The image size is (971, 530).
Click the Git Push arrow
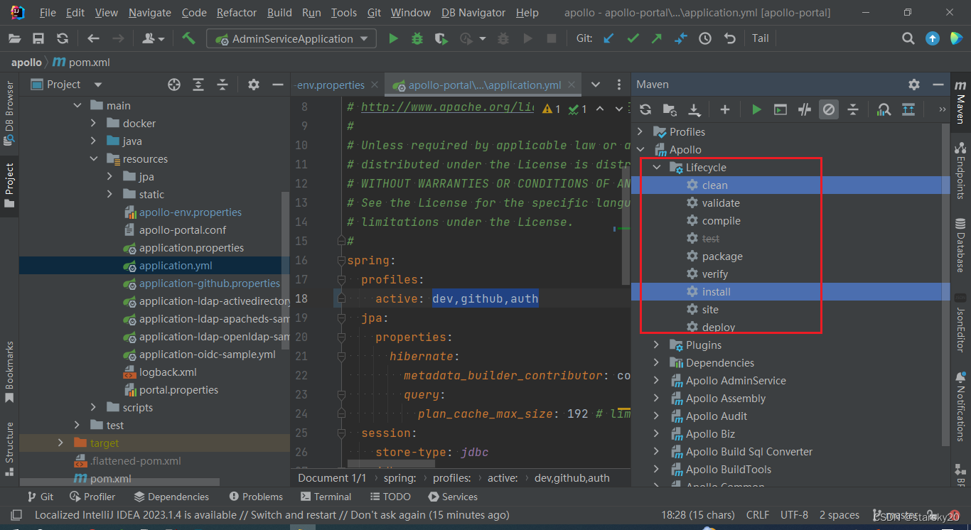pyautogui.click(x=656, y=38)
